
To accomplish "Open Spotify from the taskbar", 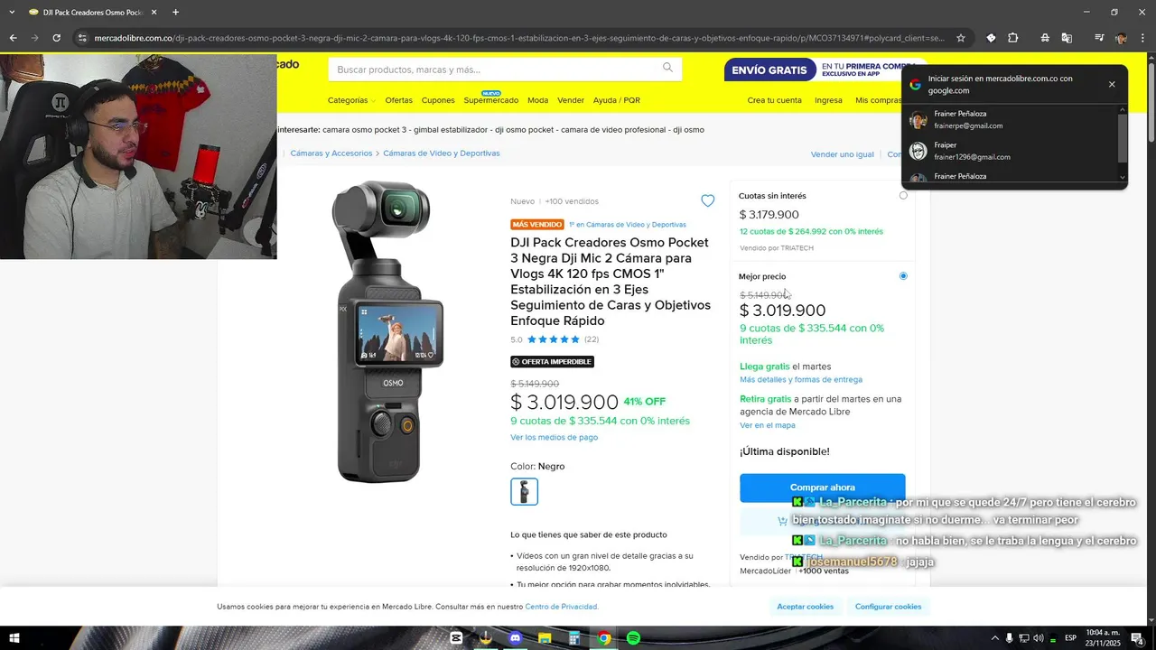I will [633, 638].
